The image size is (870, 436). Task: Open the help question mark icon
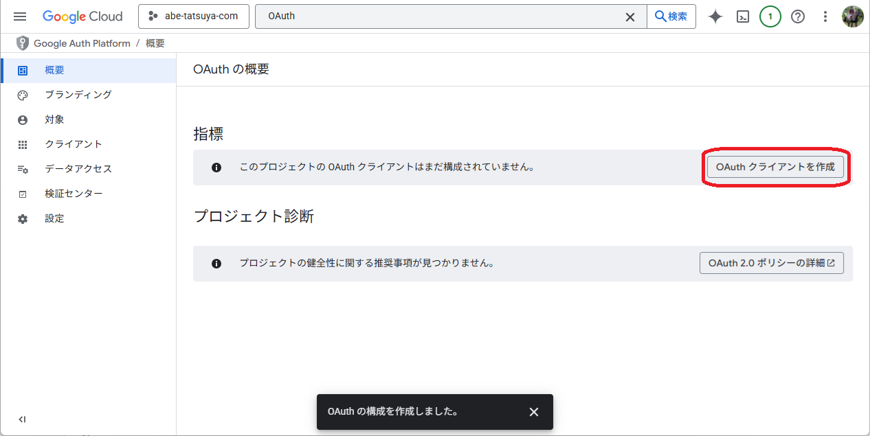798,16
